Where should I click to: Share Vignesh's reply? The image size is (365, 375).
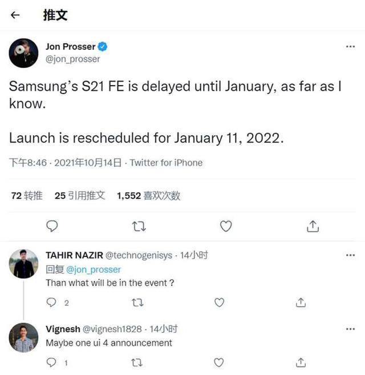click(x=302, y=362)
